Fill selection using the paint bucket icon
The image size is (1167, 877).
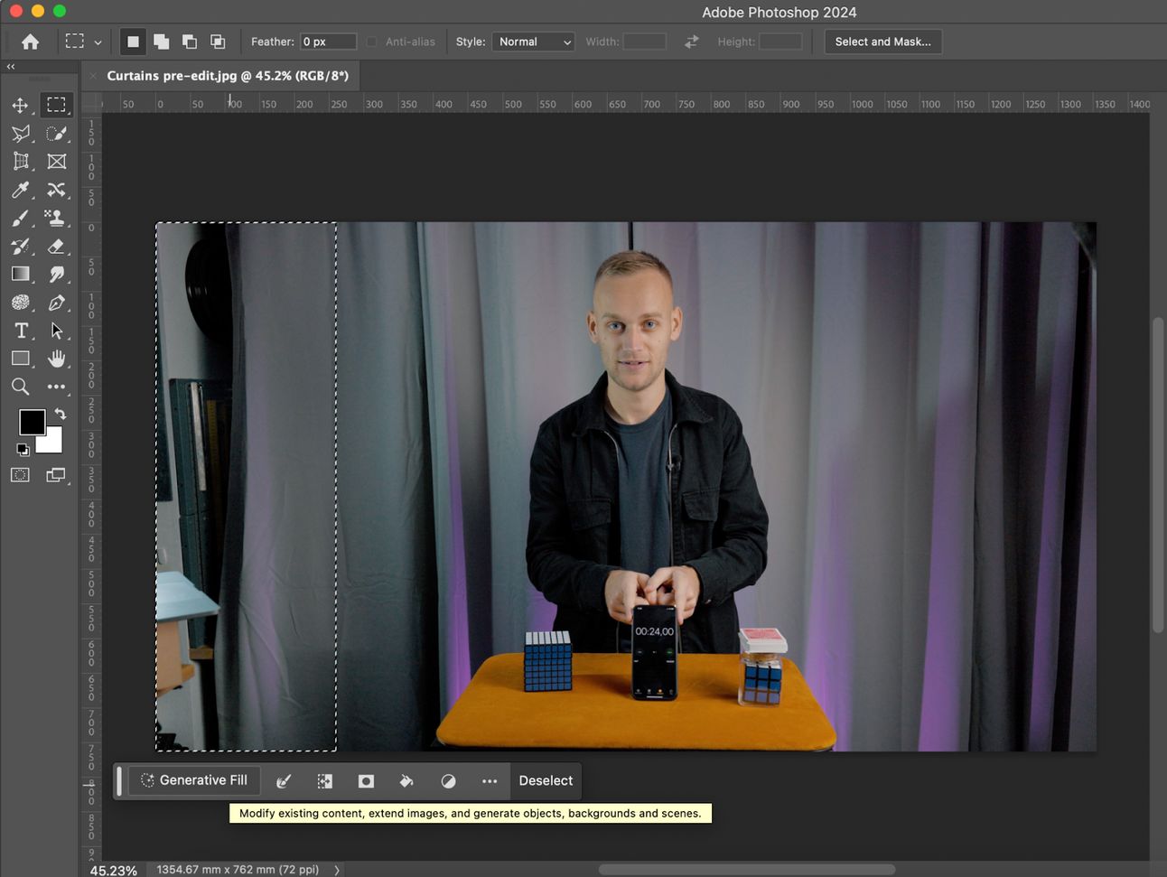(406, 781)
